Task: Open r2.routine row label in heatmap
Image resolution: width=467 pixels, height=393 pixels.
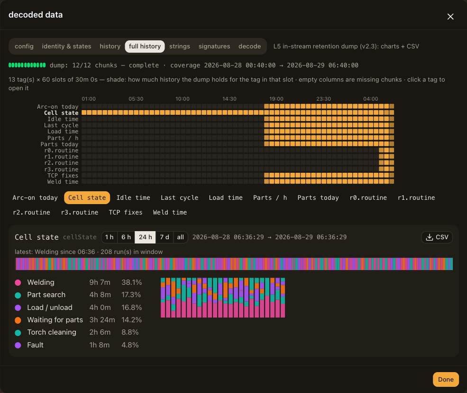Action: pyautogui.click(x=61, y=163)
